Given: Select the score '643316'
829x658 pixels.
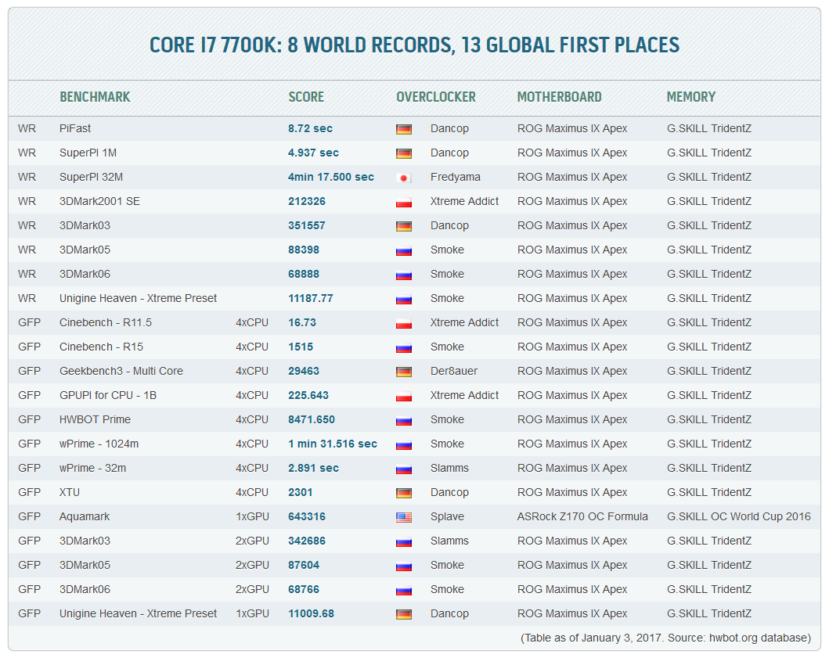Looking at the screenshot, I should [307, 517].
